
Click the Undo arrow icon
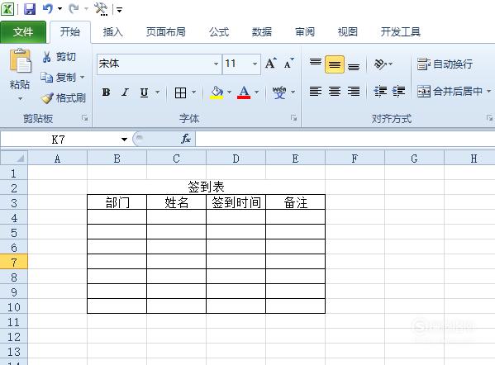(x=47, y=8)
